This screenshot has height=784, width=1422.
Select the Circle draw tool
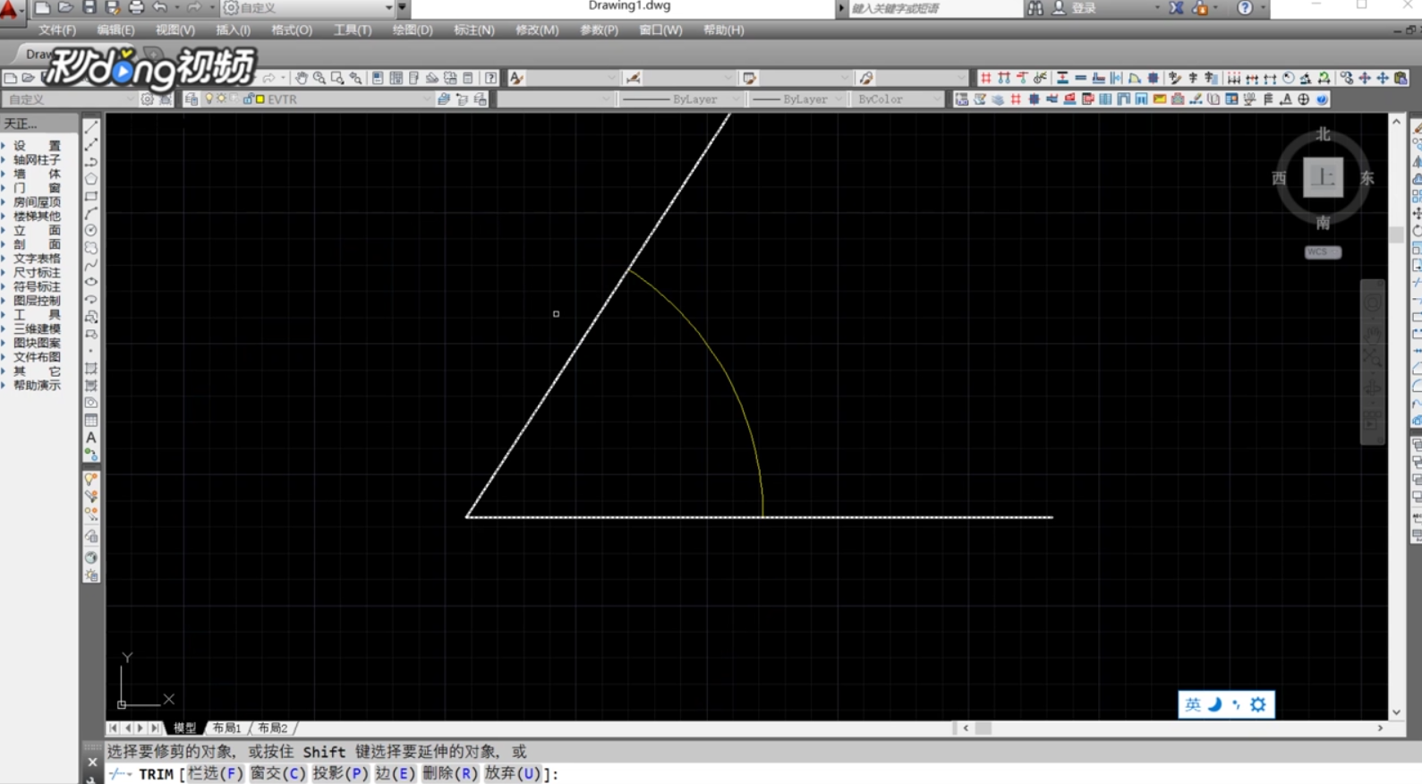pos(91,231)
